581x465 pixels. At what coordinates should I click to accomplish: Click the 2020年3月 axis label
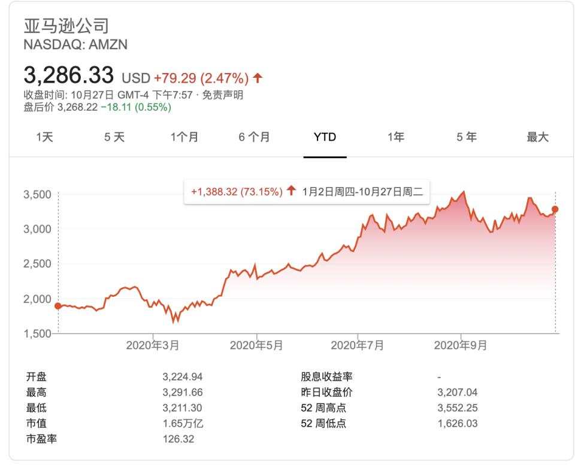[x=153, y=345]
